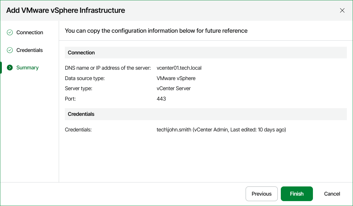Click the Credentials: field label
The height and width of the screenshot is (206, 353).
click(x=78, y=130)
